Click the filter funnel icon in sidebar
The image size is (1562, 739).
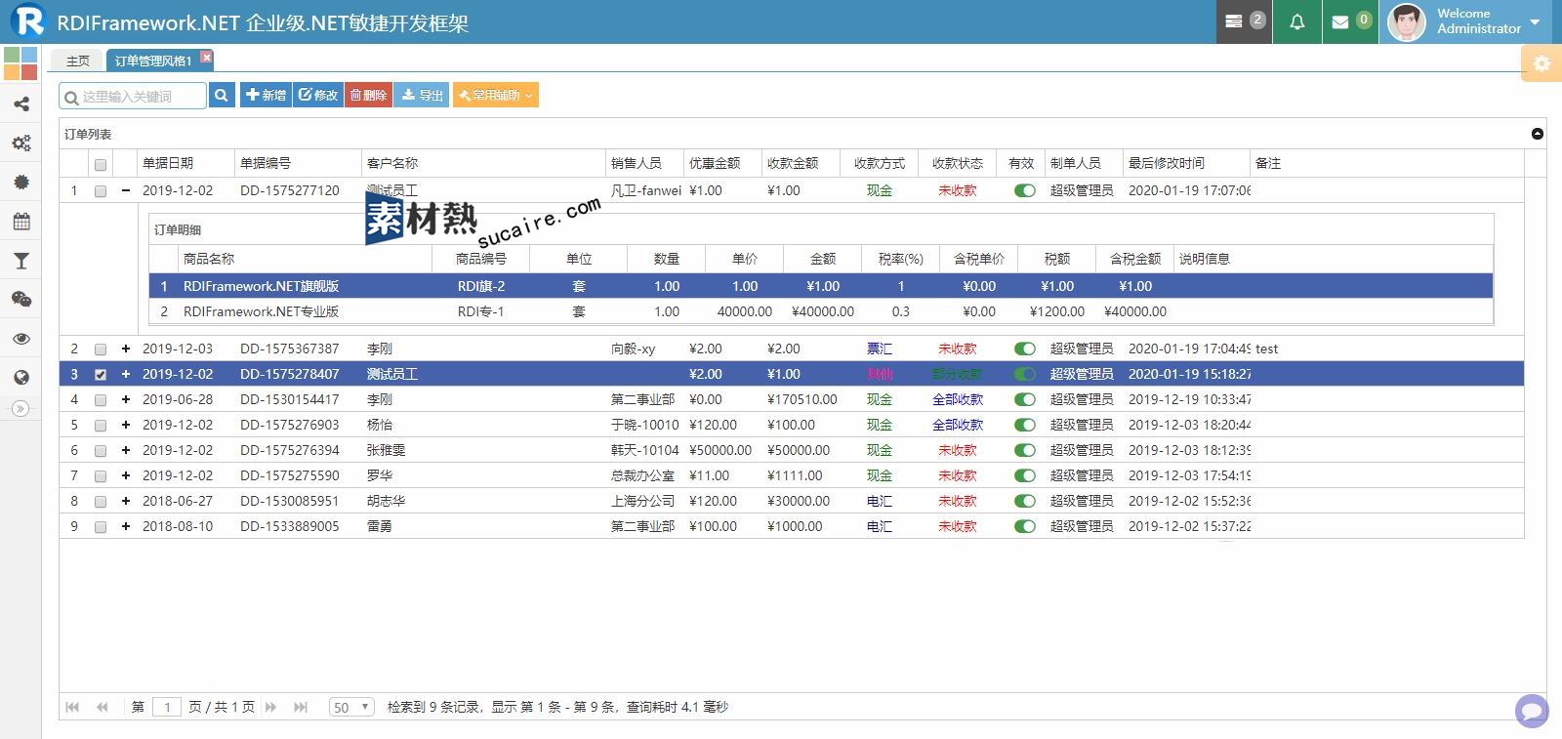pyautogui.click(x=21, y=261)
